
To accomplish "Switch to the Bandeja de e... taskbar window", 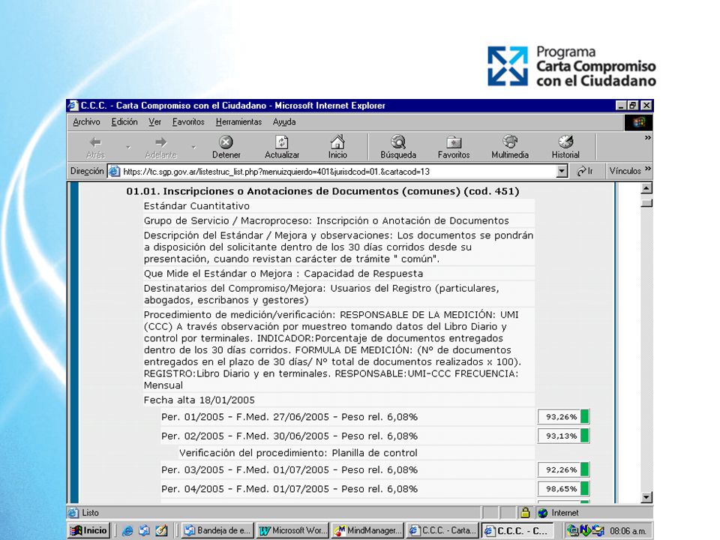I will (217, 530).
